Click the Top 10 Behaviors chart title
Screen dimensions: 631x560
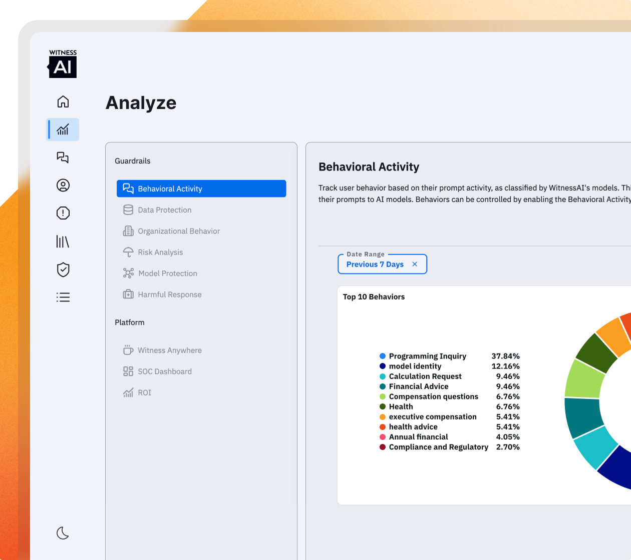(374, 296)
